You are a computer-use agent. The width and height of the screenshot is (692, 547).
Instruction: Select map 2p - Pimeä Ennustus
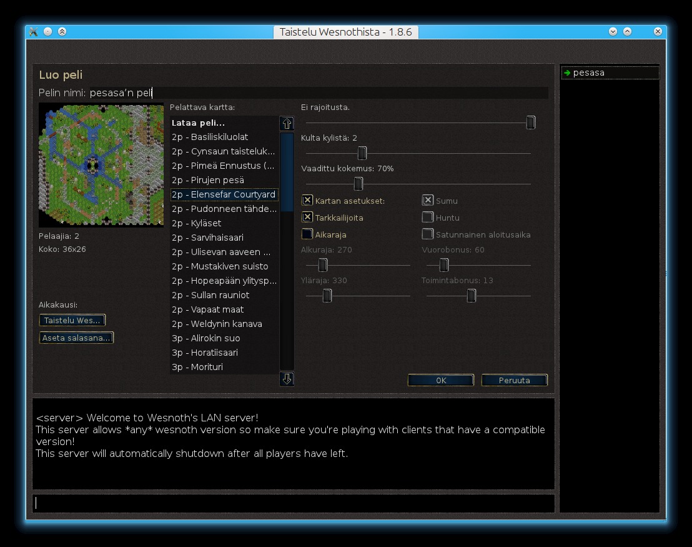pos(224,166)
